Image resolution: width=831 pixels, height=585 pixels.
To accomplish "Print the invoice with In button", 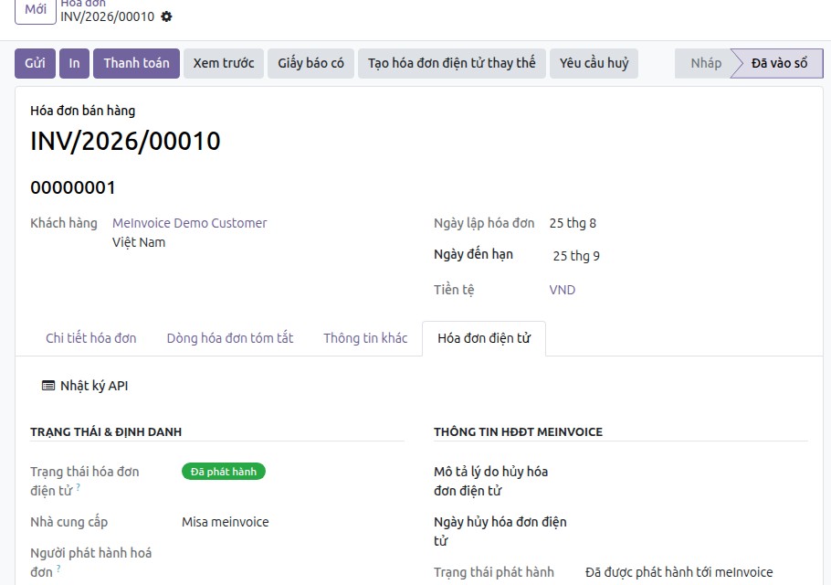I will (74, 63).
